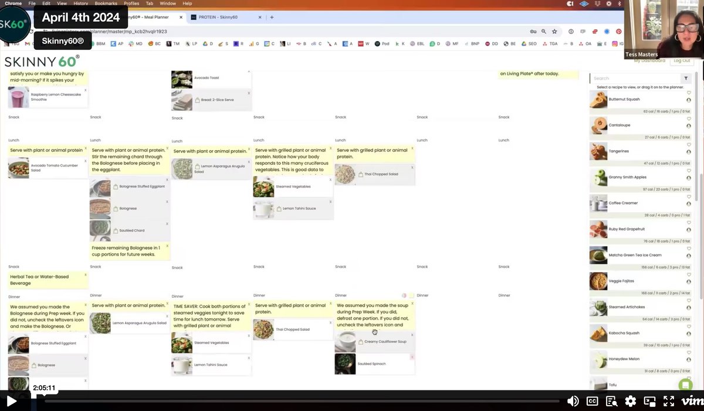Open the Chrome Profiles menu

tap(131, 4)
